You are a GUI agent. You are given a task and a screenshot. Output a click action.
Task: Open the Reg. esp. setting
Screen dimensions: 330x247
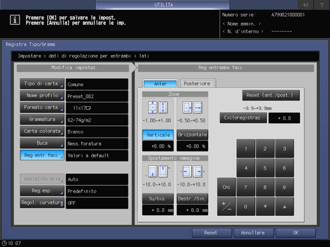42,191
